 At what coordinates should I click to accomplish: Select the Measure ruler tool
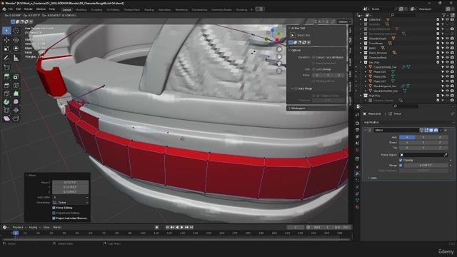[16, 58]
